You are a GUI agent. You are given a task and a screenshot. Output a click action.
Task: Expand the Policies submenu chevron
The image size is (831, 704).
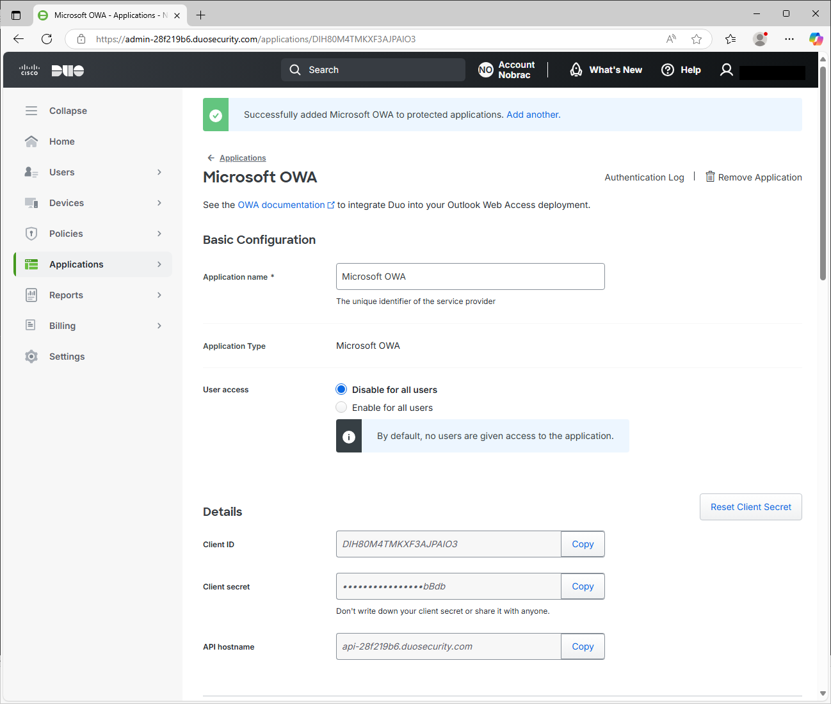tap(159, 234)
